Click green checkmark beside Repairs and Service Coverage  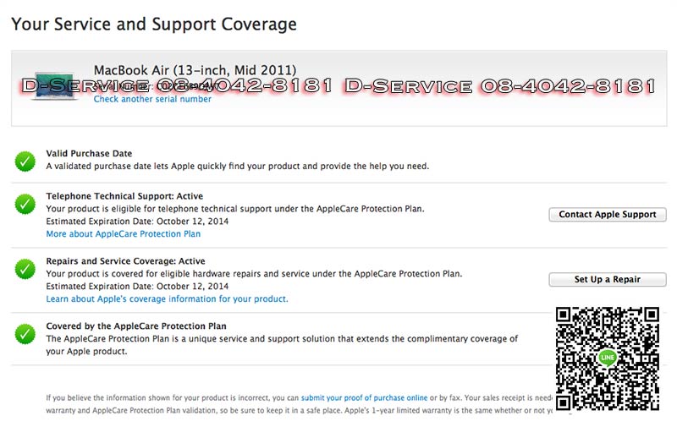[x=25, y=269]
